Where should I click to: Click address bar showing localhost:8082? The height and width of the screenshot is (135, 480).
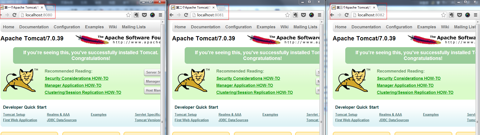pos(399,15)
